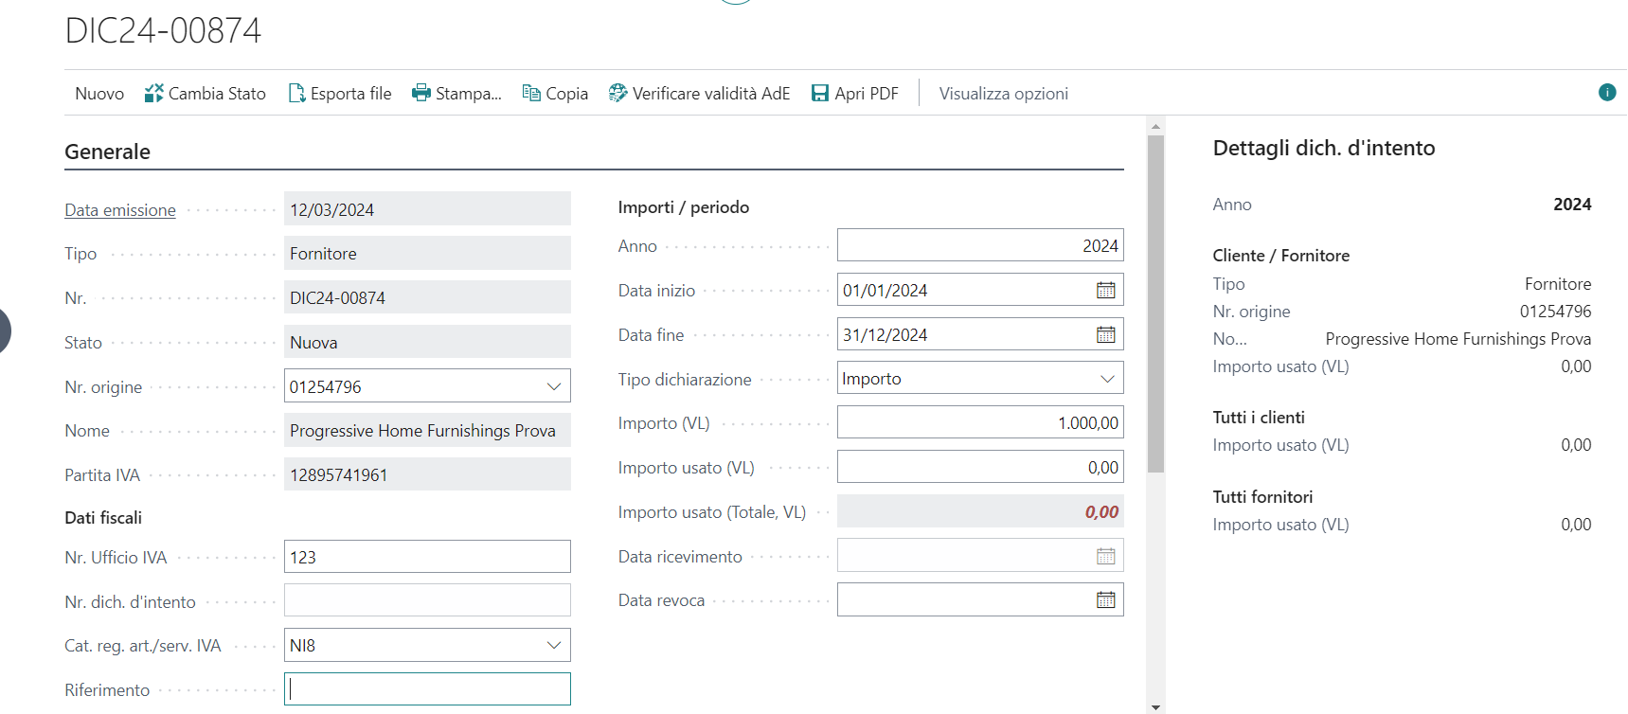The image size is (1628, 714).
Task: Click Nuovo in the action bar
Action: click(x=99, y=93)
